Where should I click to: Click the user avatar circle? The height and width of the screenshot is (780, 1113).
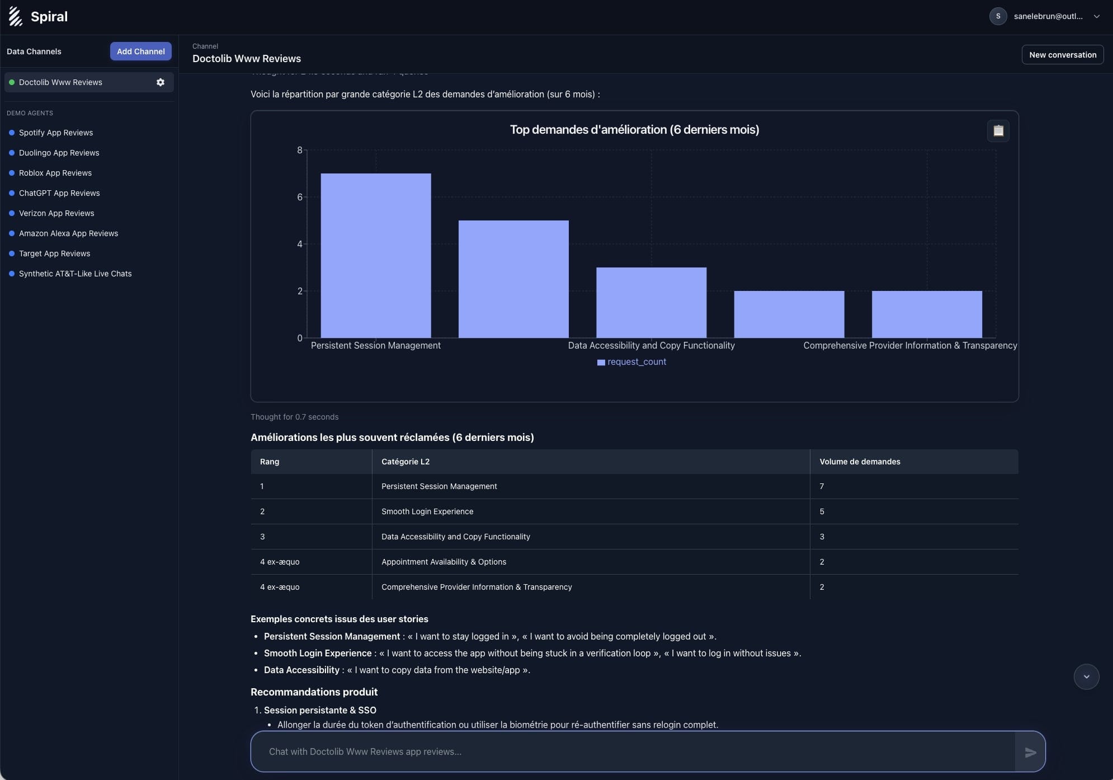coord(998,16)
